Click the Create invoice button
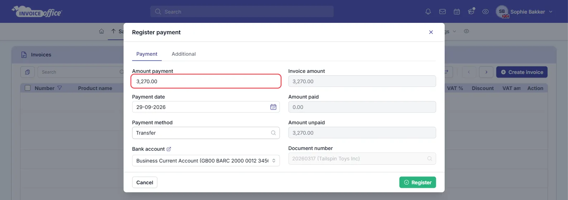Viewport: 568px width, 200px height. 522,72
